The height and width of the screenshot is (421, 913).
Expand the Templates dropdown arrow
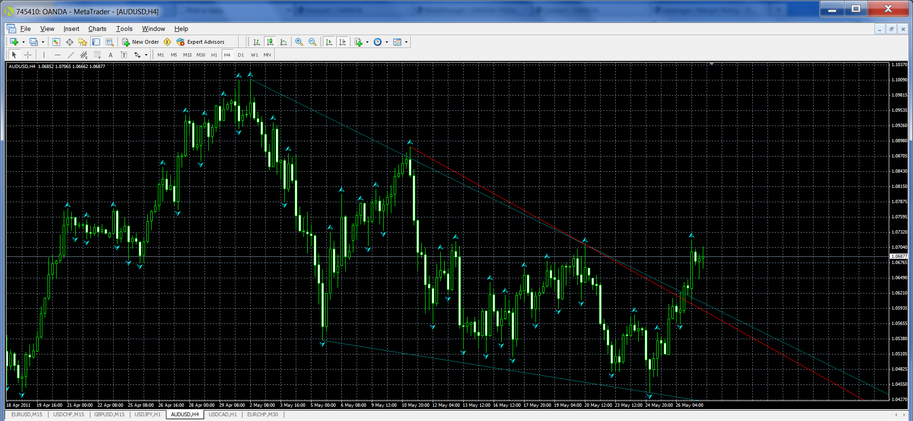click(x=406, y=42)
